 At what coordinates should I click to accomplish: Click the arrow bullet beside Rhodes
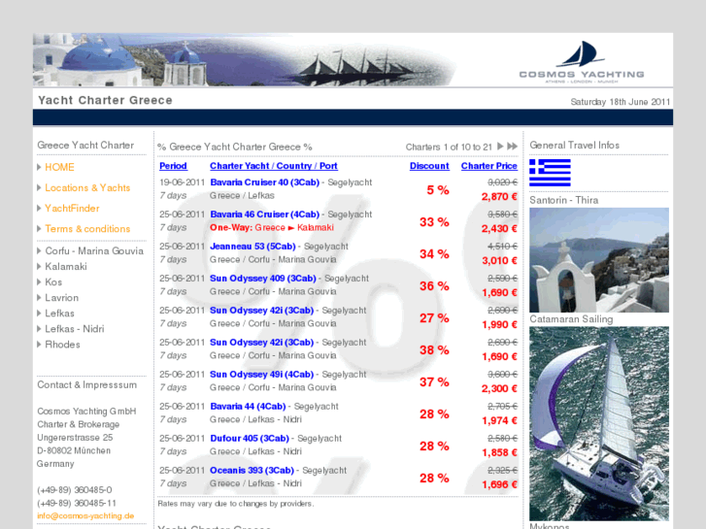pos(39,345)
